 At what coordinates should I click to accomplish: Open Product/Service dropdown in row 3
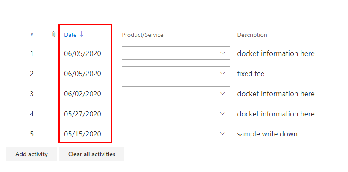222,94
